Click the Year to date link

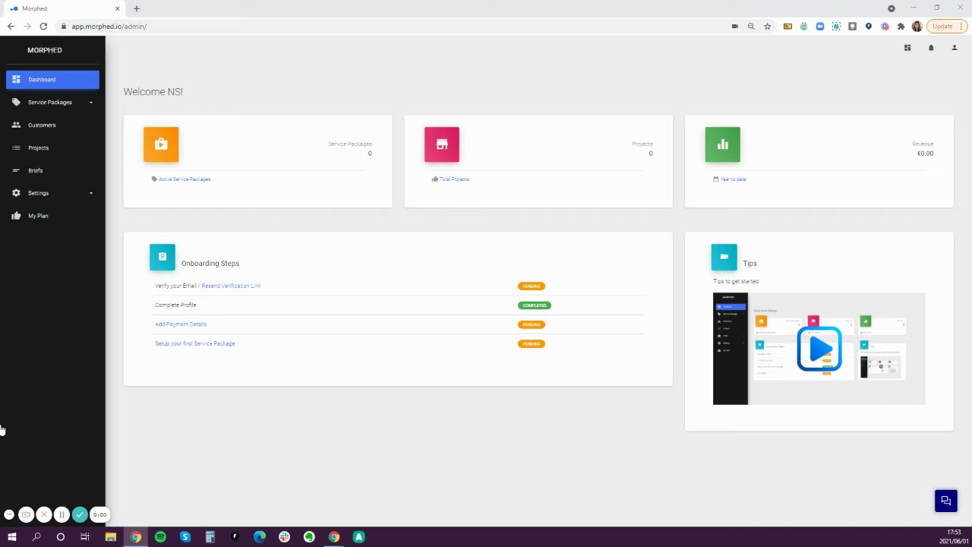(x=733, y=179)
